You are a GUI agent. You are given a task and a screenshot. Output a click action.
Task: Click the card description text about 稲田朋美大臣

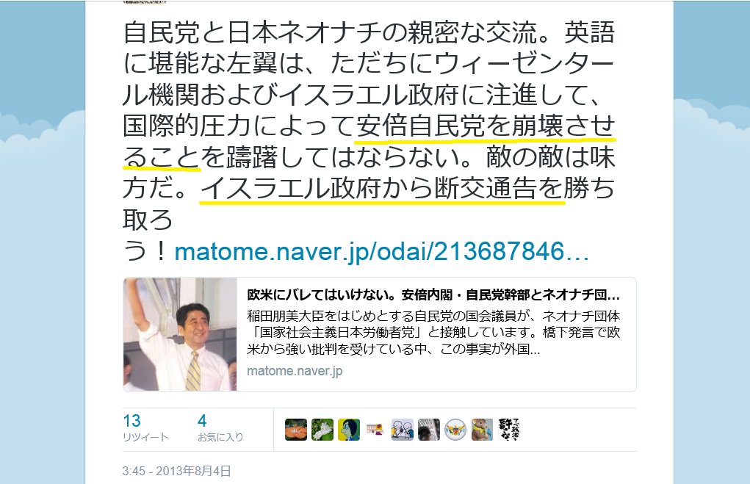click(433, 333)
